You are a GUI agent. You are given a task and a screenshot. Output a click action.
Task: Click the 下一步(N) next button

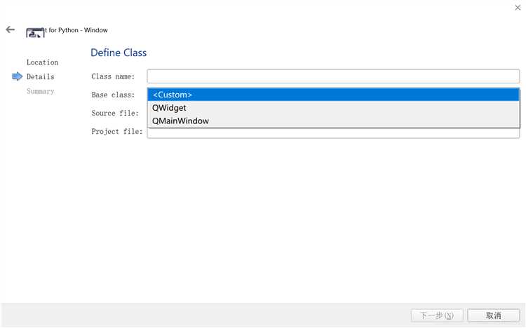coord(437,315)
